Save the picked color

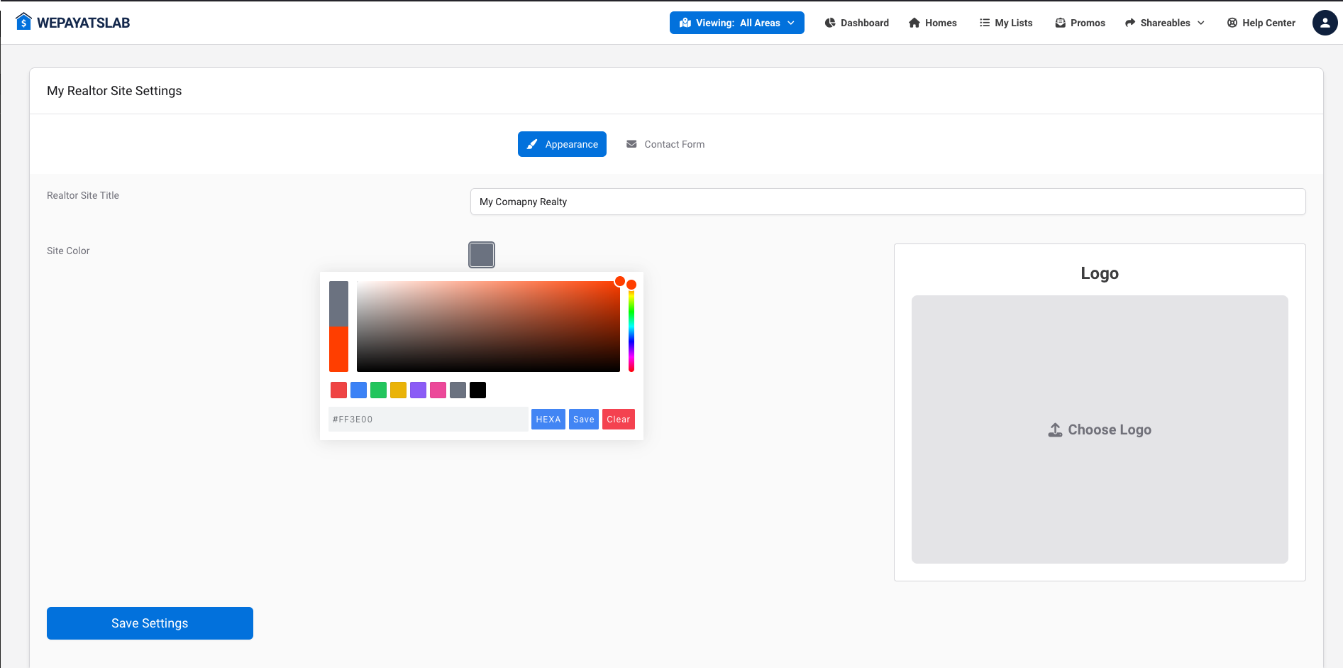tap(584, 420)
